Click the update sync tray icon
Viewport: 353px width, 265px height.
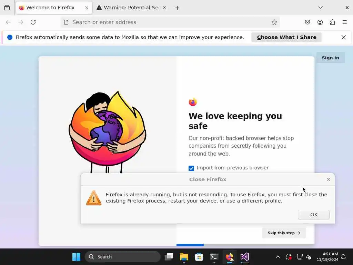[289, 257]
